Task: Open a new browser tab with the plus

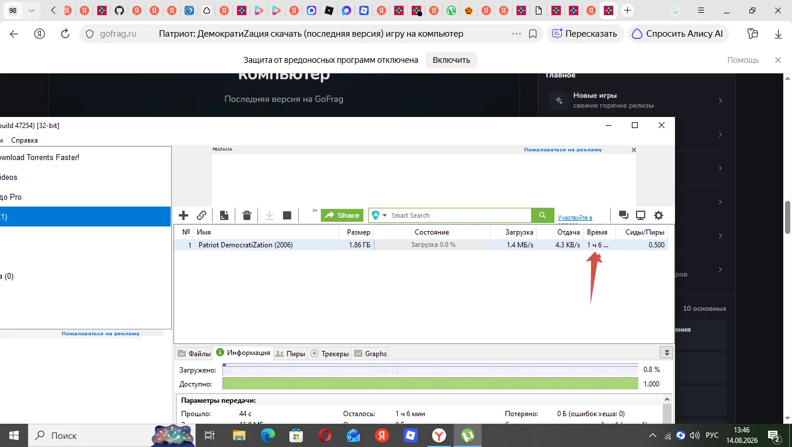Action: 627,10
